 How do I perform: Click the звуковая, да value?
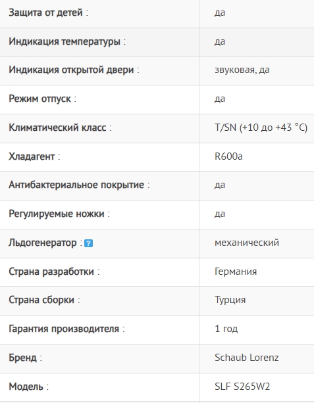tap(242, 70)
